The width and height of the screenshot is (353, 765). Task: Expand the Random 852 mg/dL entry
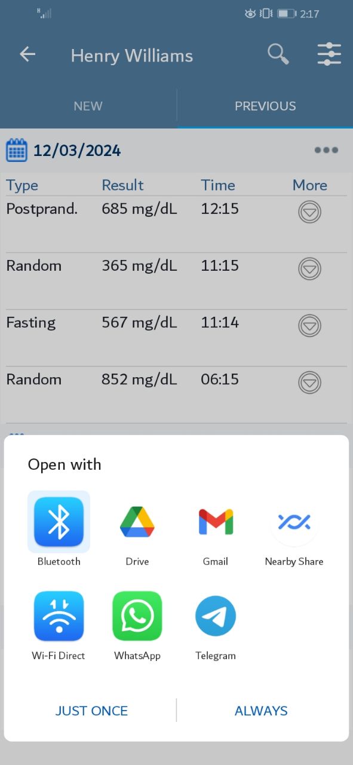[x=309, y=382]
